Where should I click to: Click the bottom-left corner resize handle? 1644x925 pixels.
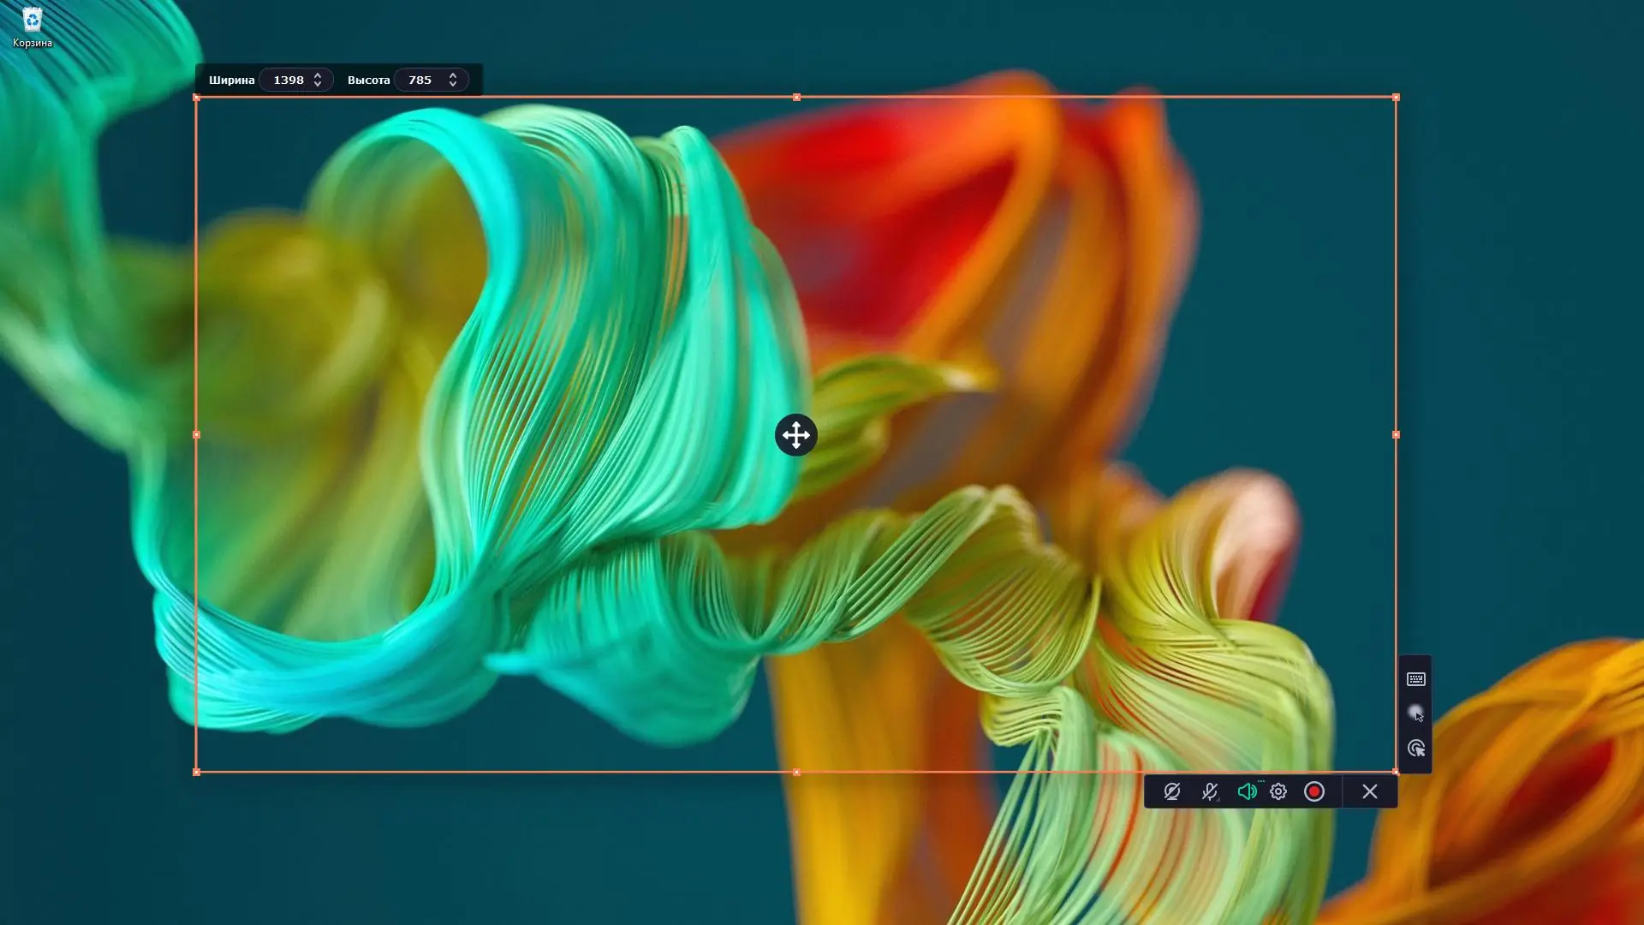(x=197, y=773)
